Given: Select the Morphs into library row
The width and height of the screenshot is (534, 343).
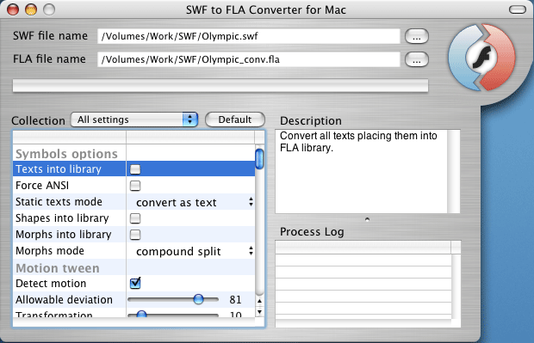Looking at the screenshot, I should (133, 235).
